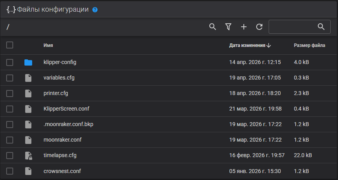Click the locked timelapse.cfg file icon

click(x=28, y=156)
